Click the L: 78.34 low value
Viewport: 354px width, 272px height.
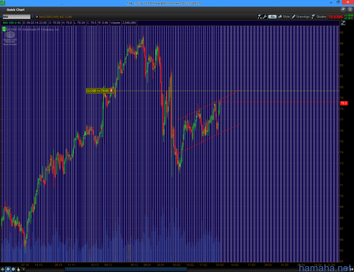79,23
